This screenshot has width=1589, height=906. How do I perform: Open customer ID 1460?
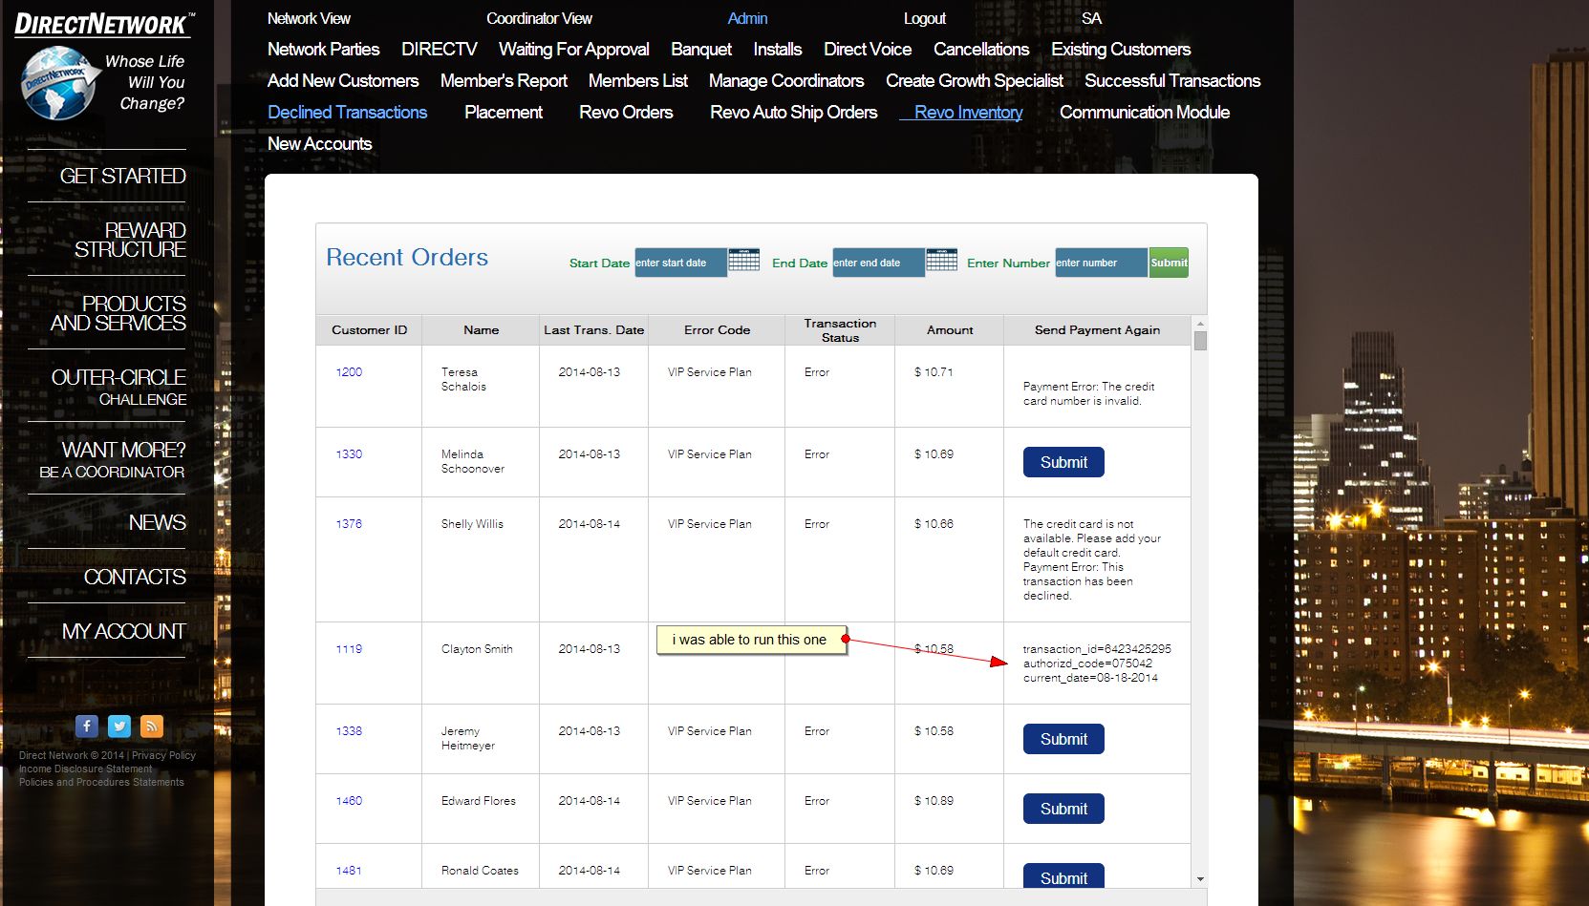click(349, 801)
